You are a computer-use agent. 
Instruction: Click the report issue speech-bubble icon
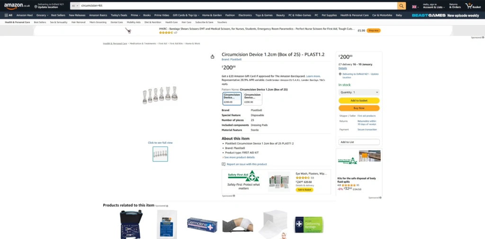[x=224, y=164]
